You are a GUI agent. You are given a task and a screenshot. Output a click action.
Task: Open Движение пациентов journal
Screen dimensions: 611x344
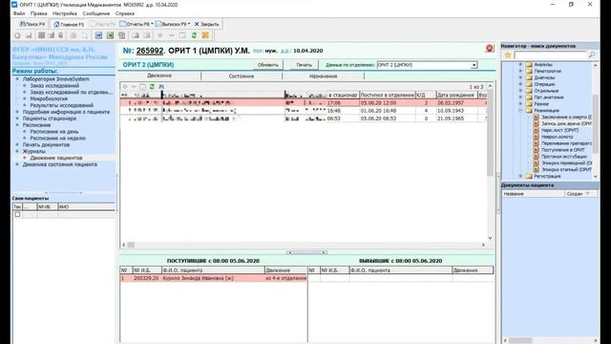pyautogui.click(x=56, y=158)
